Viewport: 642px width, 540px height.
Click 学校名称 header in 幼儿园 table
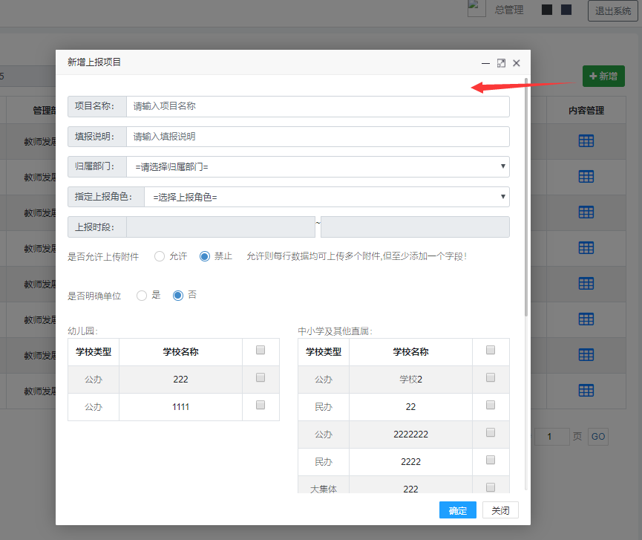(180, 352)
